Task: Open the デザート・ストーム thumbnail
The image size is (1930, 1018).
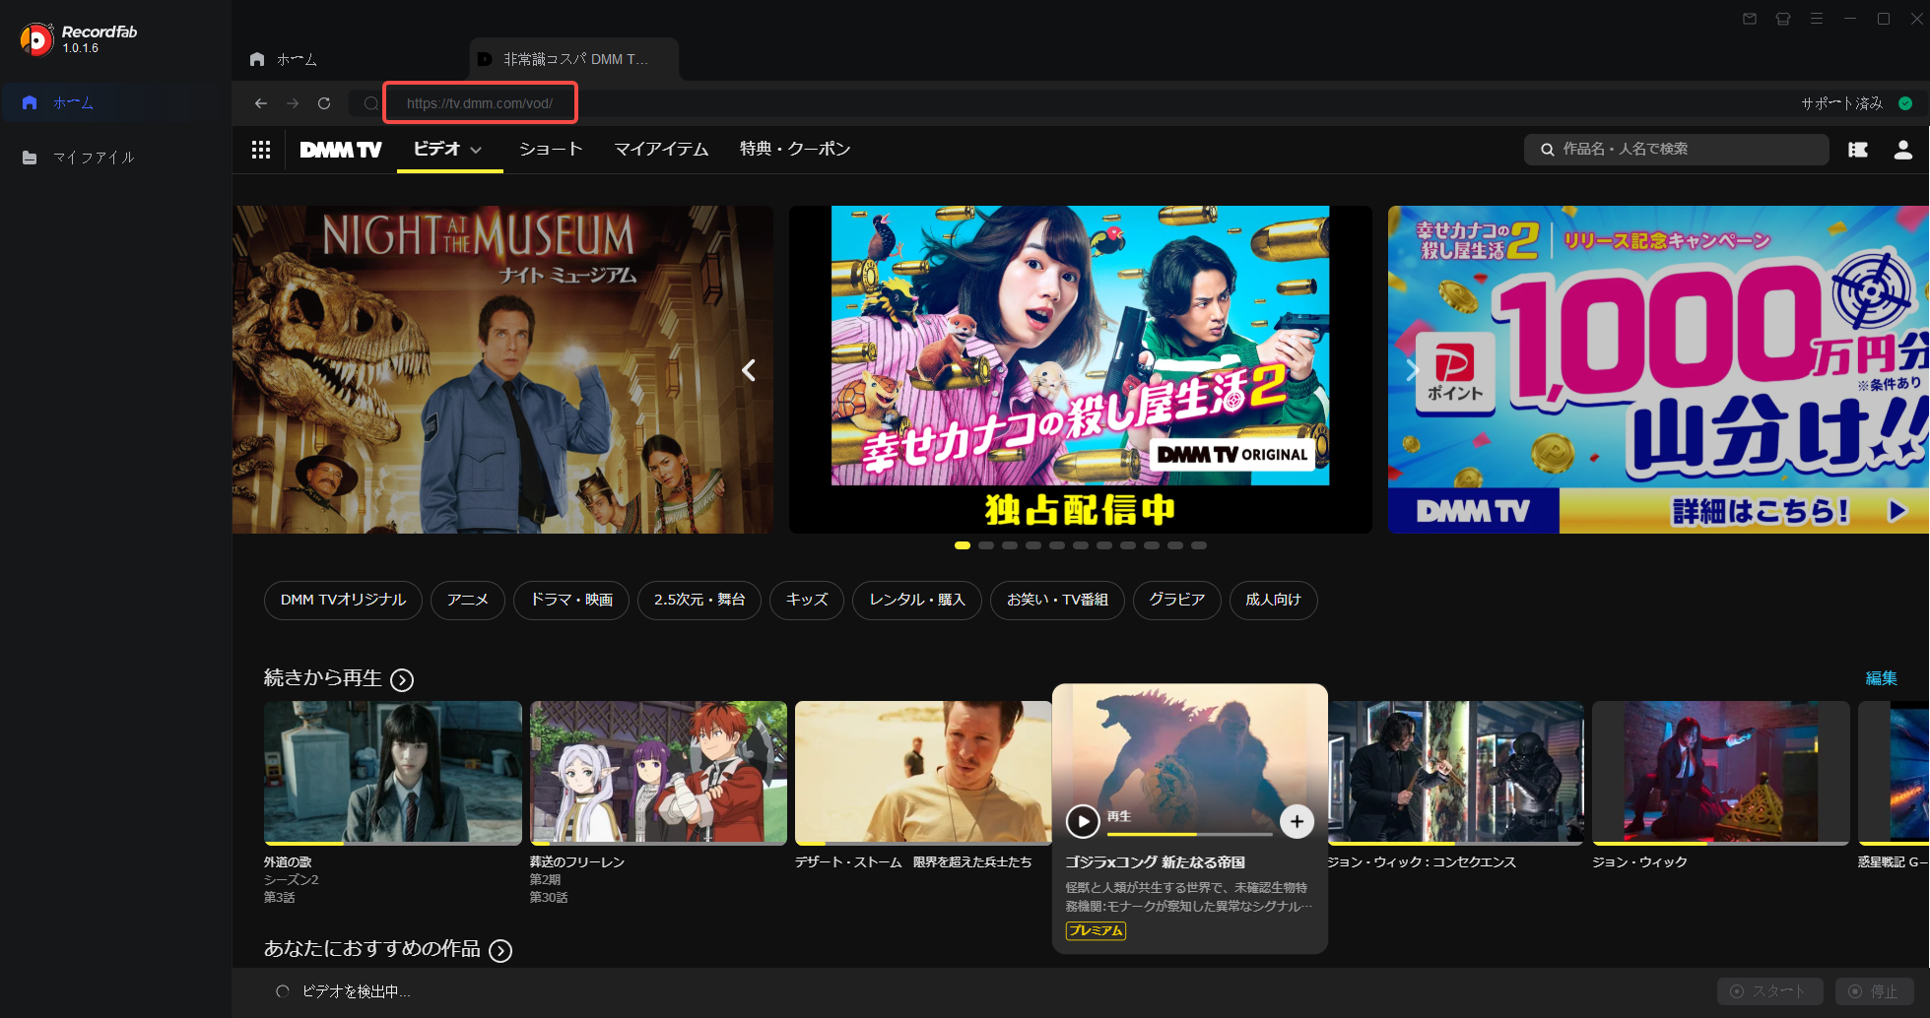Action: click(x=923, y=773)
